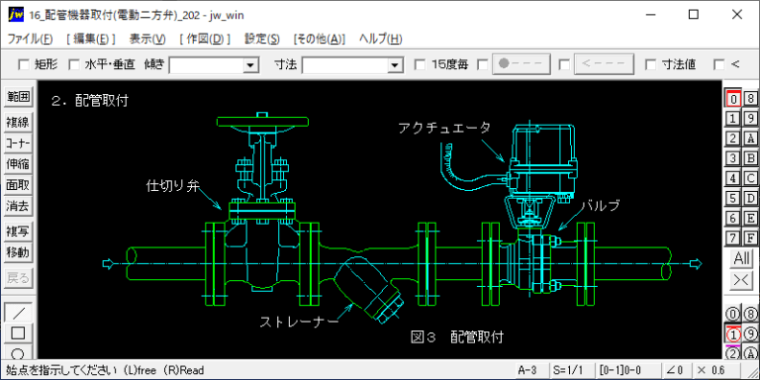Activate layer E button
The height and width of the screenshot is (380, 760).
750,218
